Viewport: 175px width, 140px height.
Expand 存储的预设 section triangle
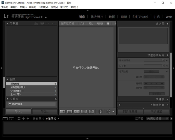(x=167, y=60)
